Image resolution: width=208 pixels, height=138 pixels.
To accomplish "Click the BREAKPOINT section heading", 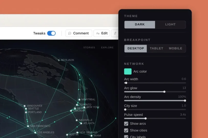I will tap(137, 40).
